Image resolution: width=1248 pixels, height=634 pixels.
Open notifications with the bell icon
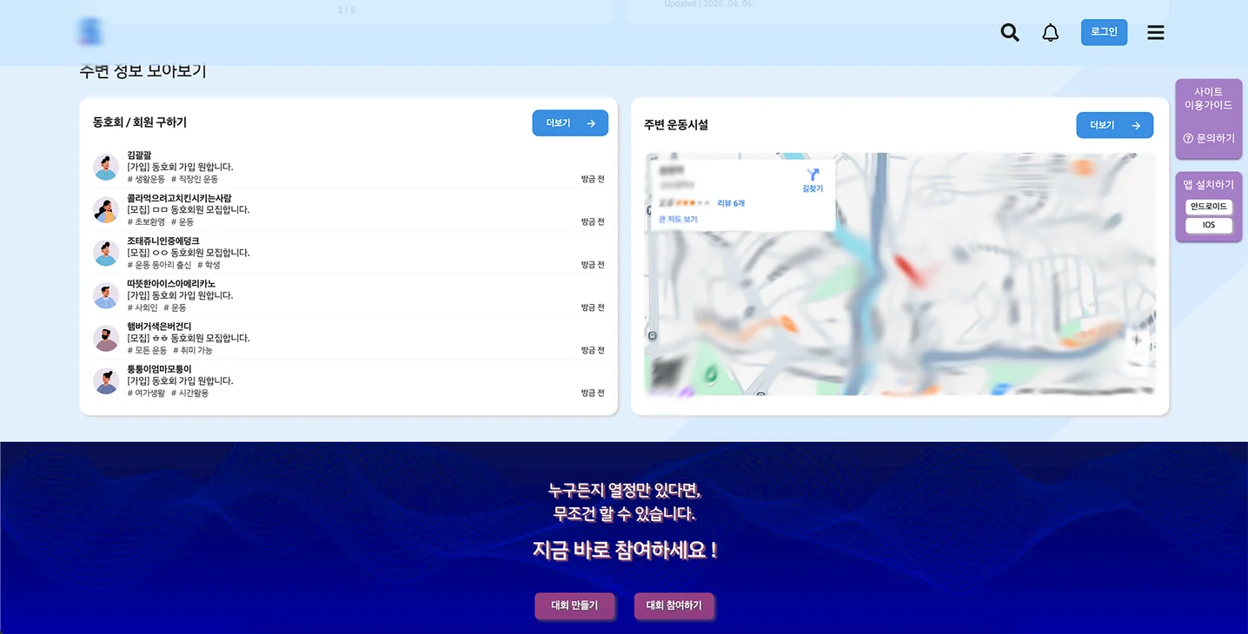pyautogui.click(x=1051, y=33)
